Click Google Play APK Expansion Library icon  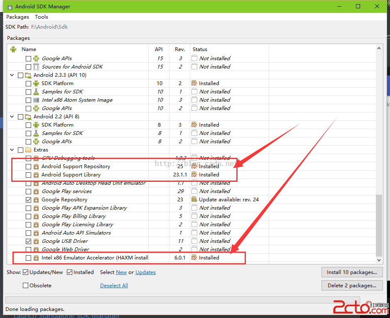(36, 208)
